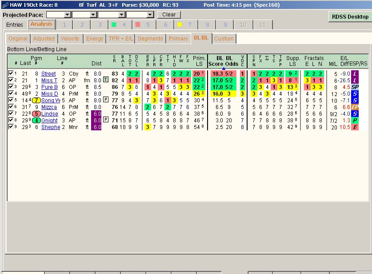
Task: Click yellow program number 7 badge
Action: click(36, 101)
